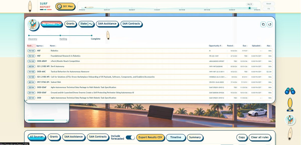This screenshot has width=301, height=145.
Task: Open the SAM Contracts tab in the top panel
Action: (131, 24)
